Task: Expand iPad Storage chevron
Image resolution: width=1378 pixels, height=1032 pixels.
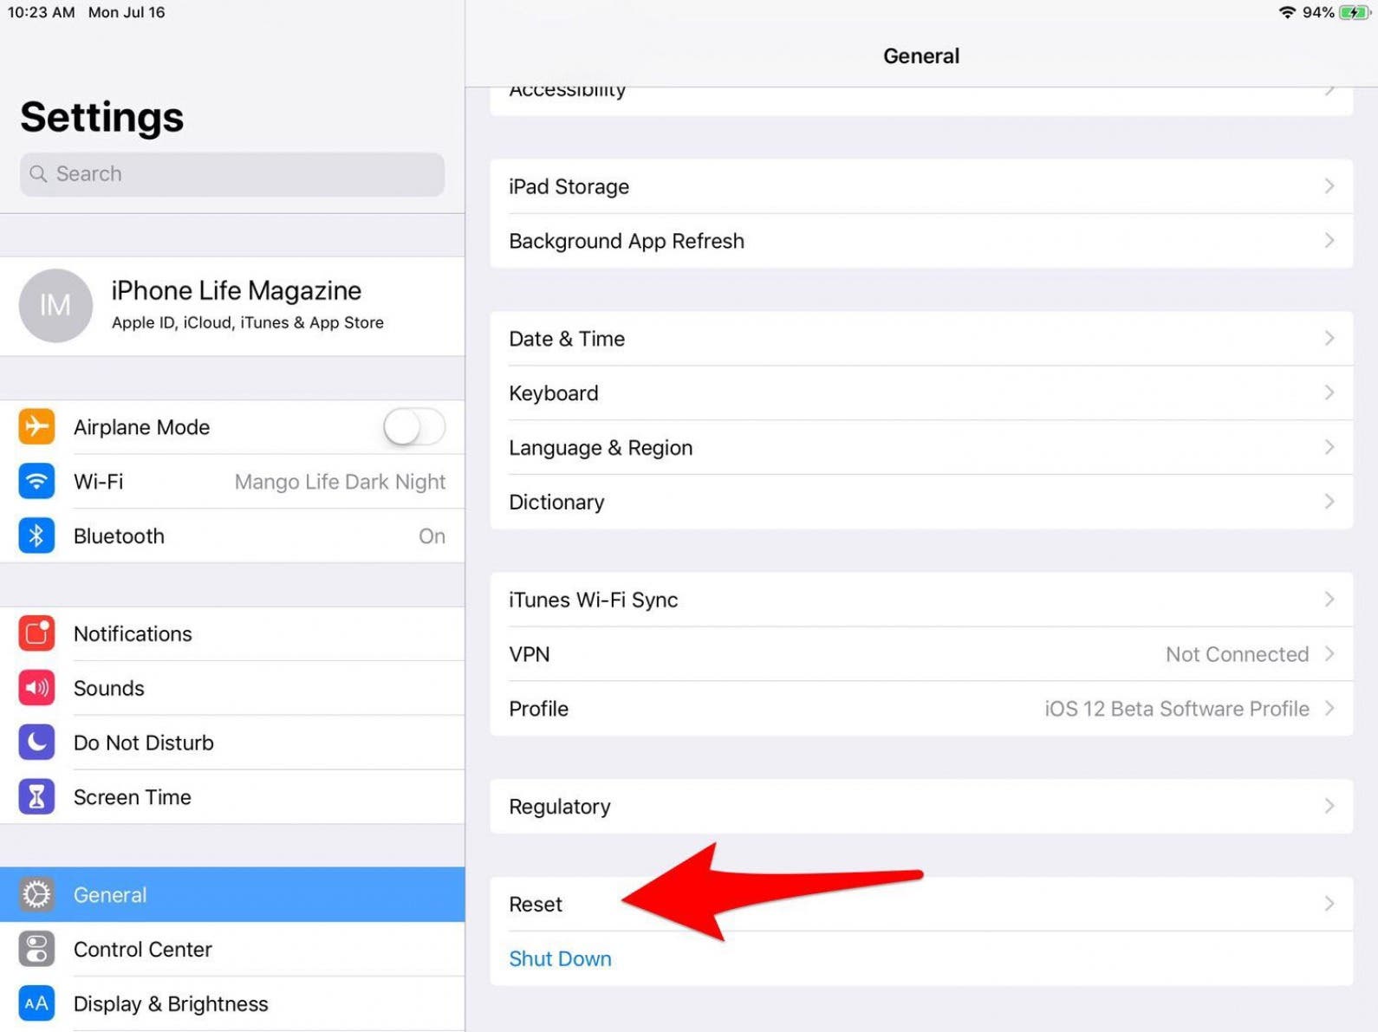Action: click(x=1329, y=186)
